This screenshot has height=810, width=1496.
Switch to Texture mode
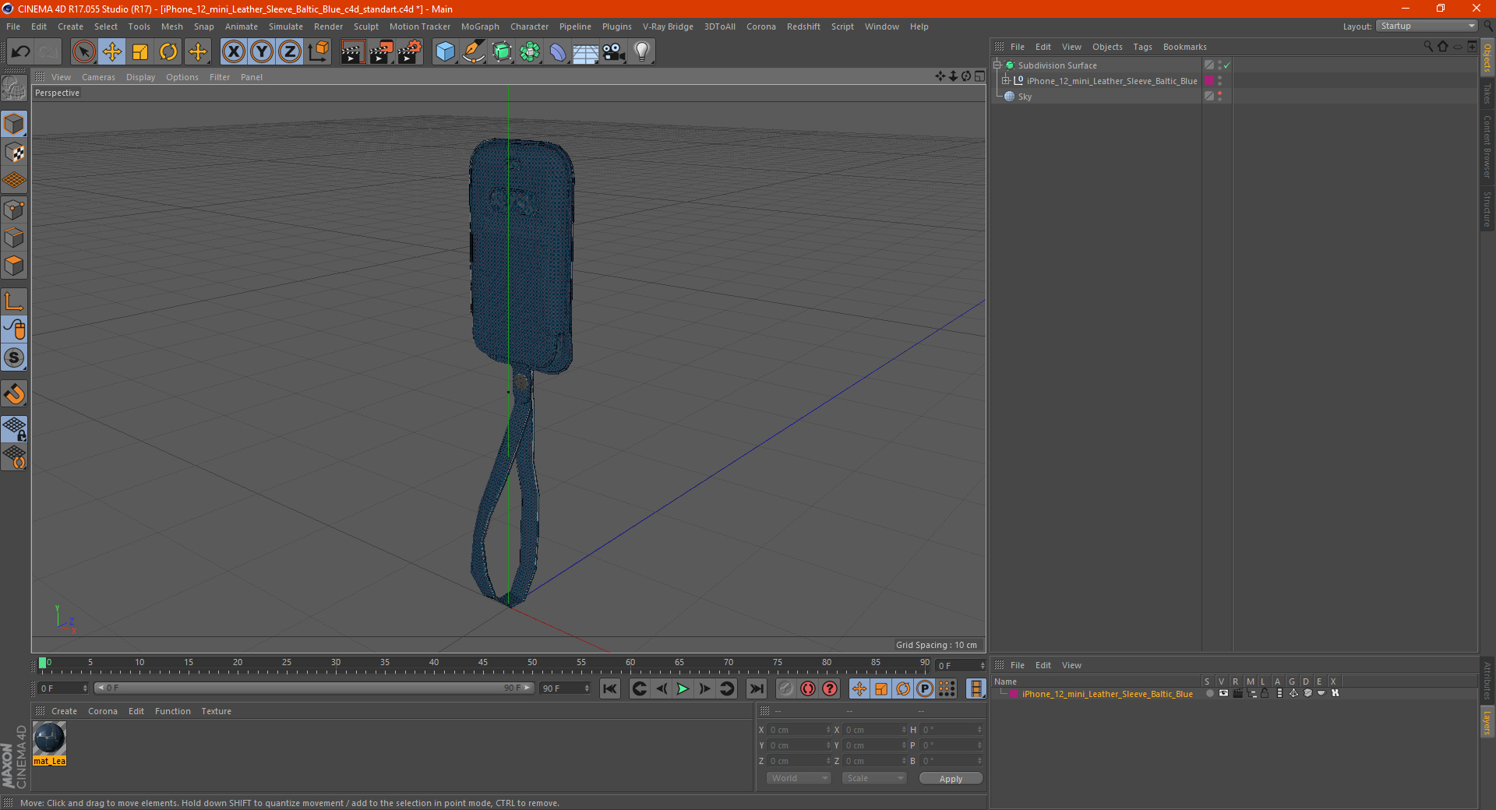(14, 153)
